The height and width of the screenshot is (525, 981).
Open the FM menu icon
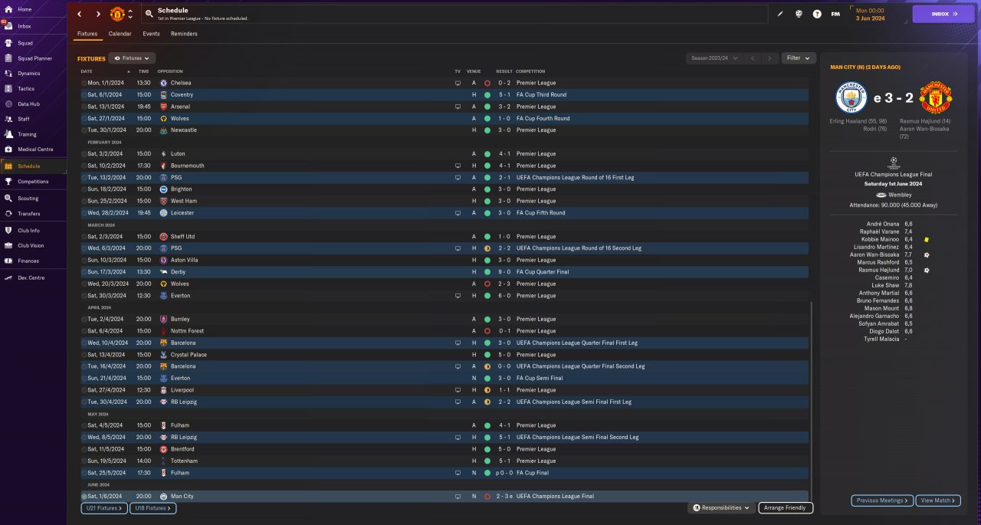835,14
